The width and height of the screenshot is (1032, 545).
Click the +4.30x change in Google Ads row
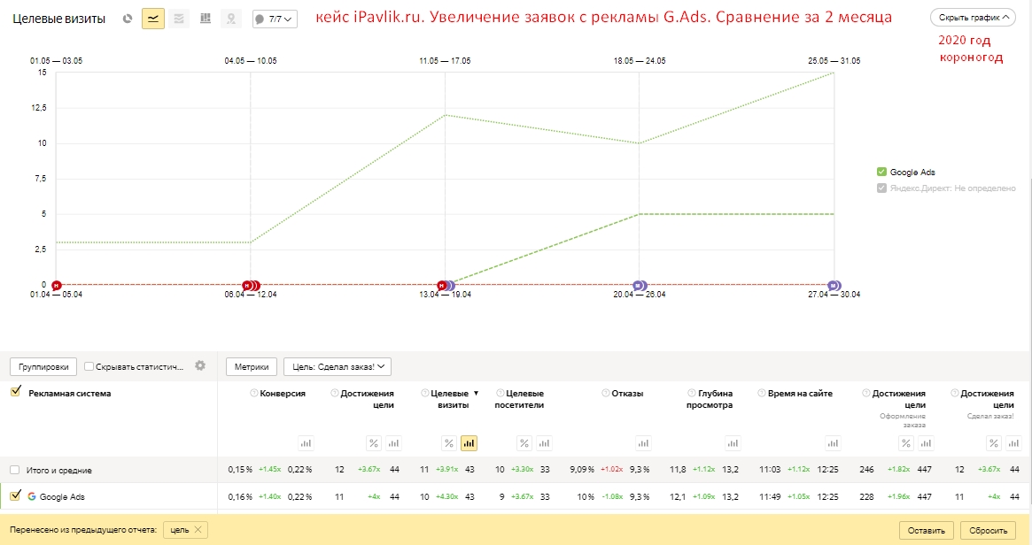tap(446, 496)
